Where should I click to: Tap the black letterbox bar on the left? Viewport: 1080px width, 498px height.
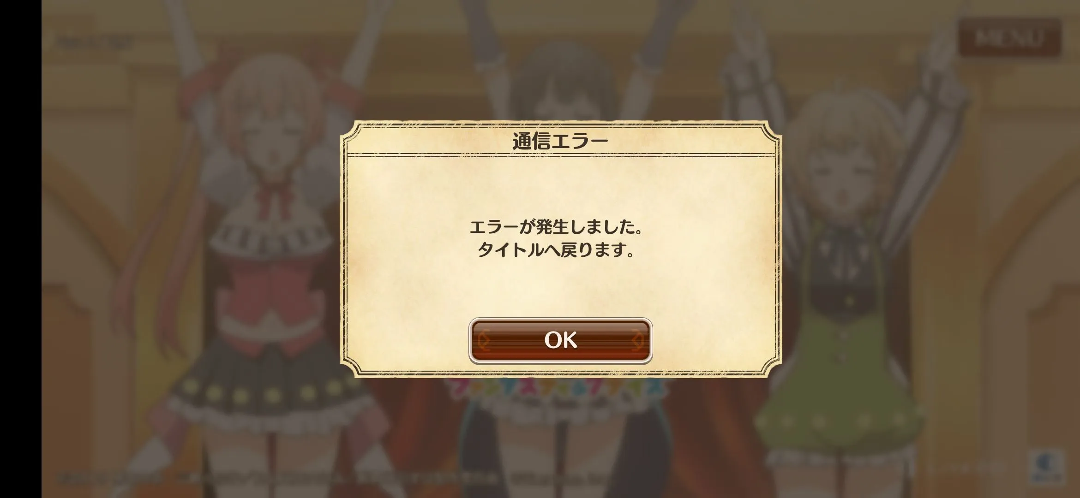21,249
